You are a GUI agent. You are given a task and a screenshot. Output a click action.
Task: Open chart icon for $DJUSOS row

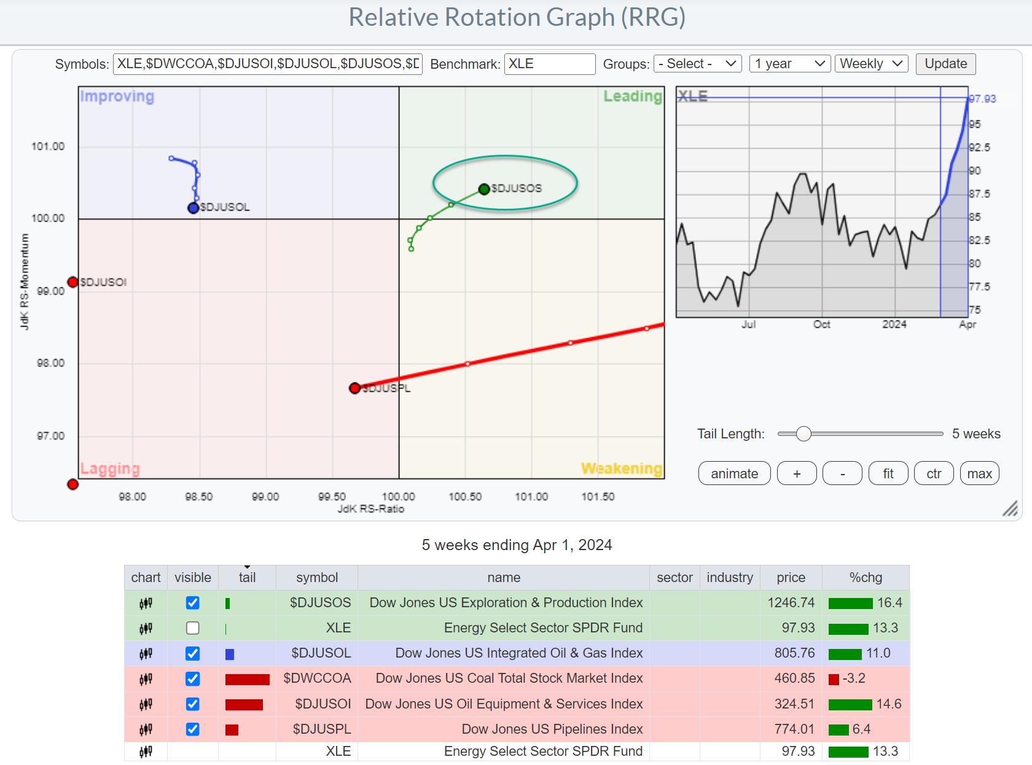tap(146, 603)
